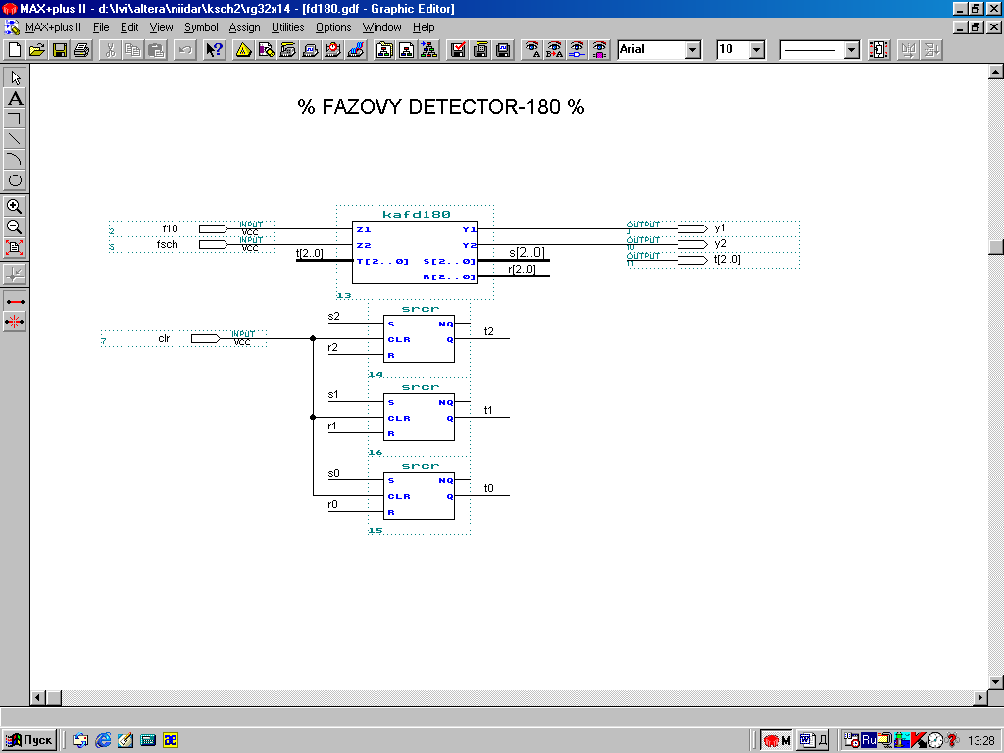Toggle the Connection Dot tool

[x=15, y=275]
